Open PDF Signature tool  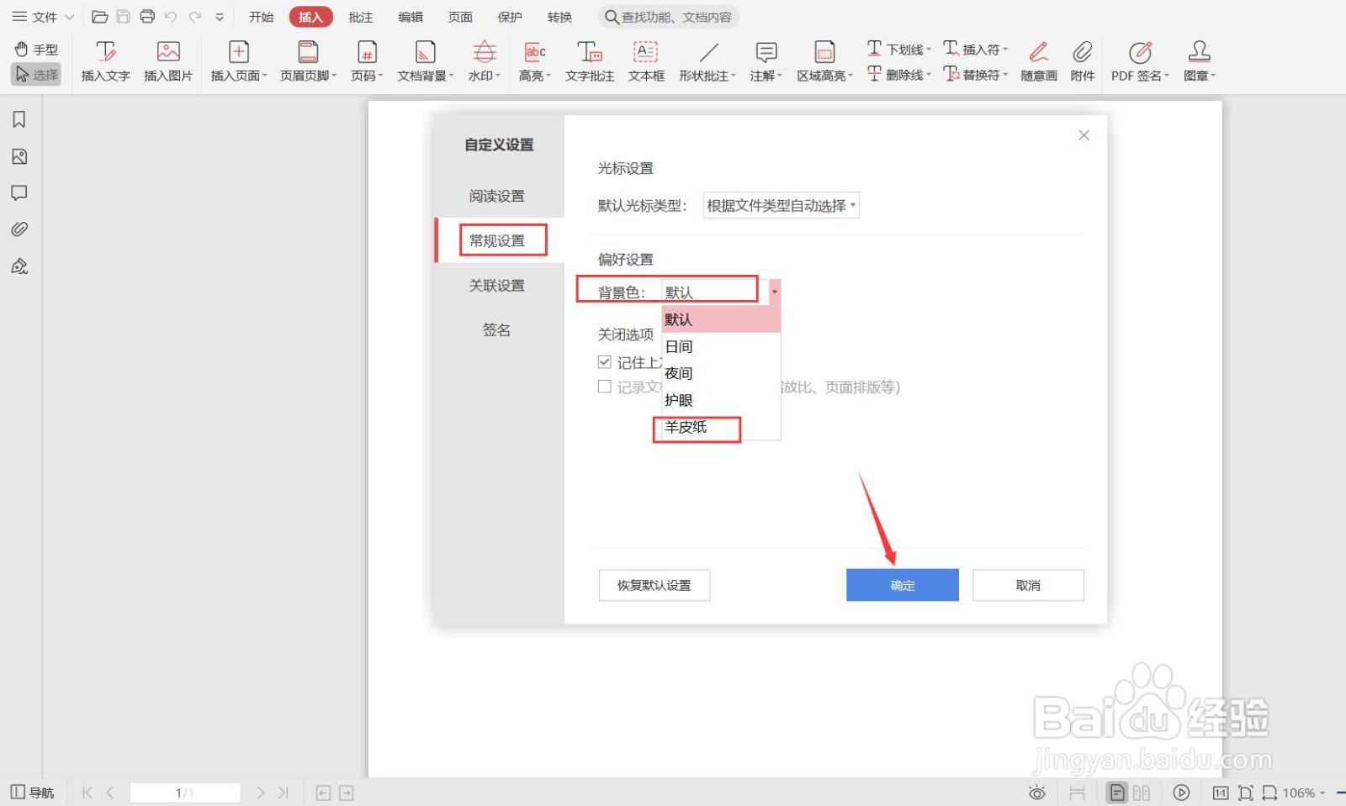pyautogui.click(x=1141, y=62)
